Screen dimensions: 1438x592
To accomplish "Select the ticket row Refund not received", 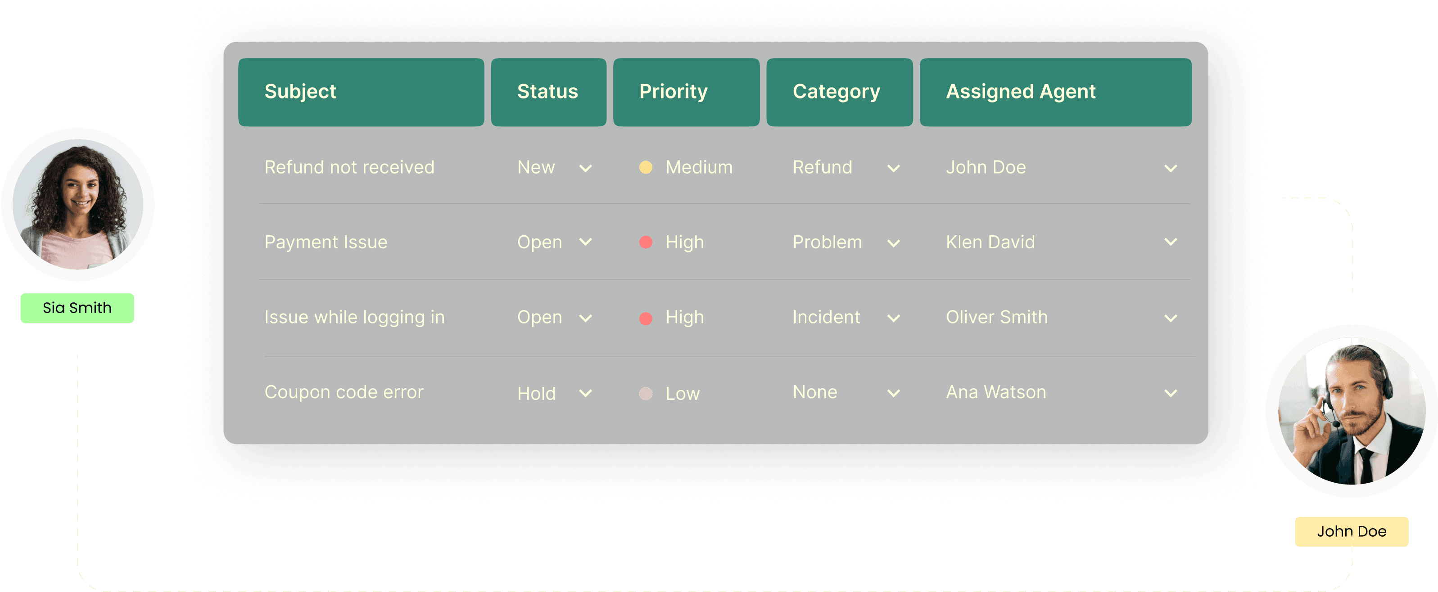I will coord(349,167).
